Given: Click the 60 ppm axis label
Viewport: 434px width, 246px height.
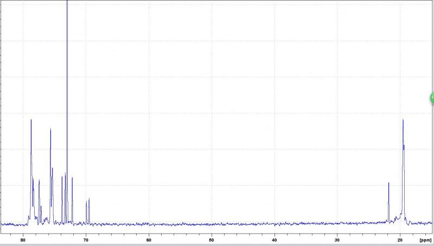Looking at the screenshot, I should [149, 239].
